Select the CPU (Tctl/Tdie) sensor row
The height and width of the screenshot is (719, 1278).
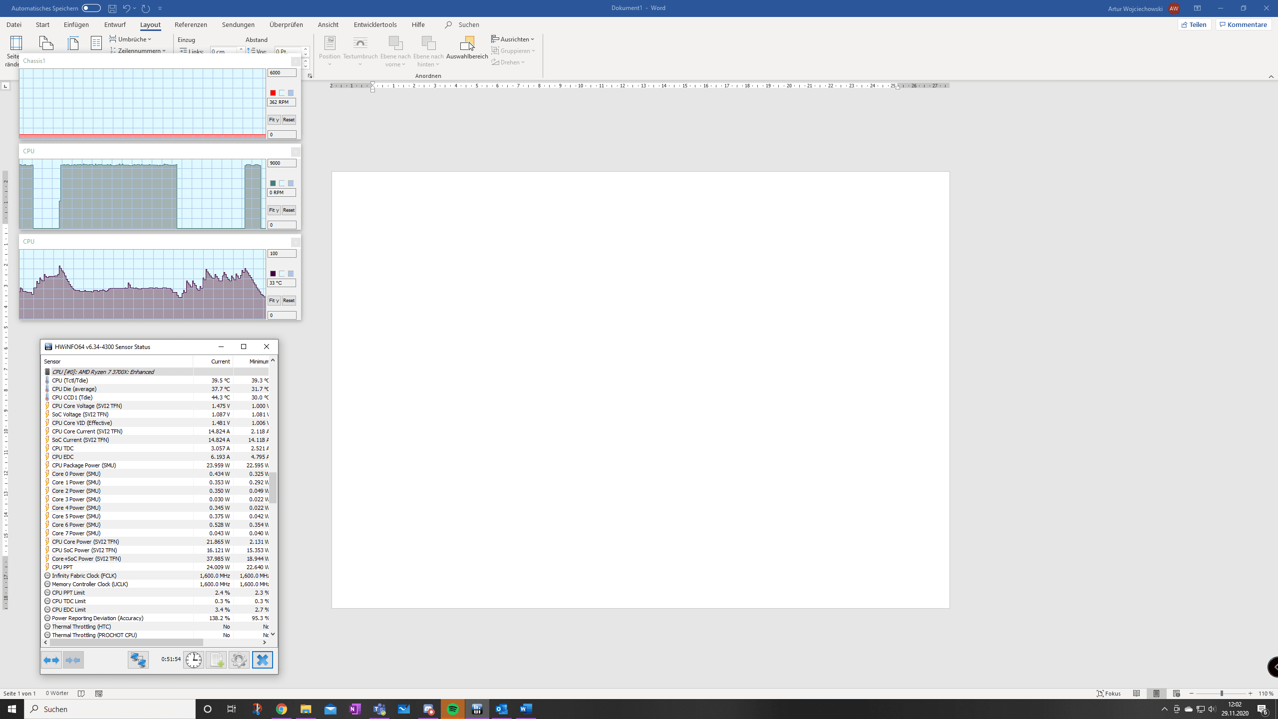(156, 380)
